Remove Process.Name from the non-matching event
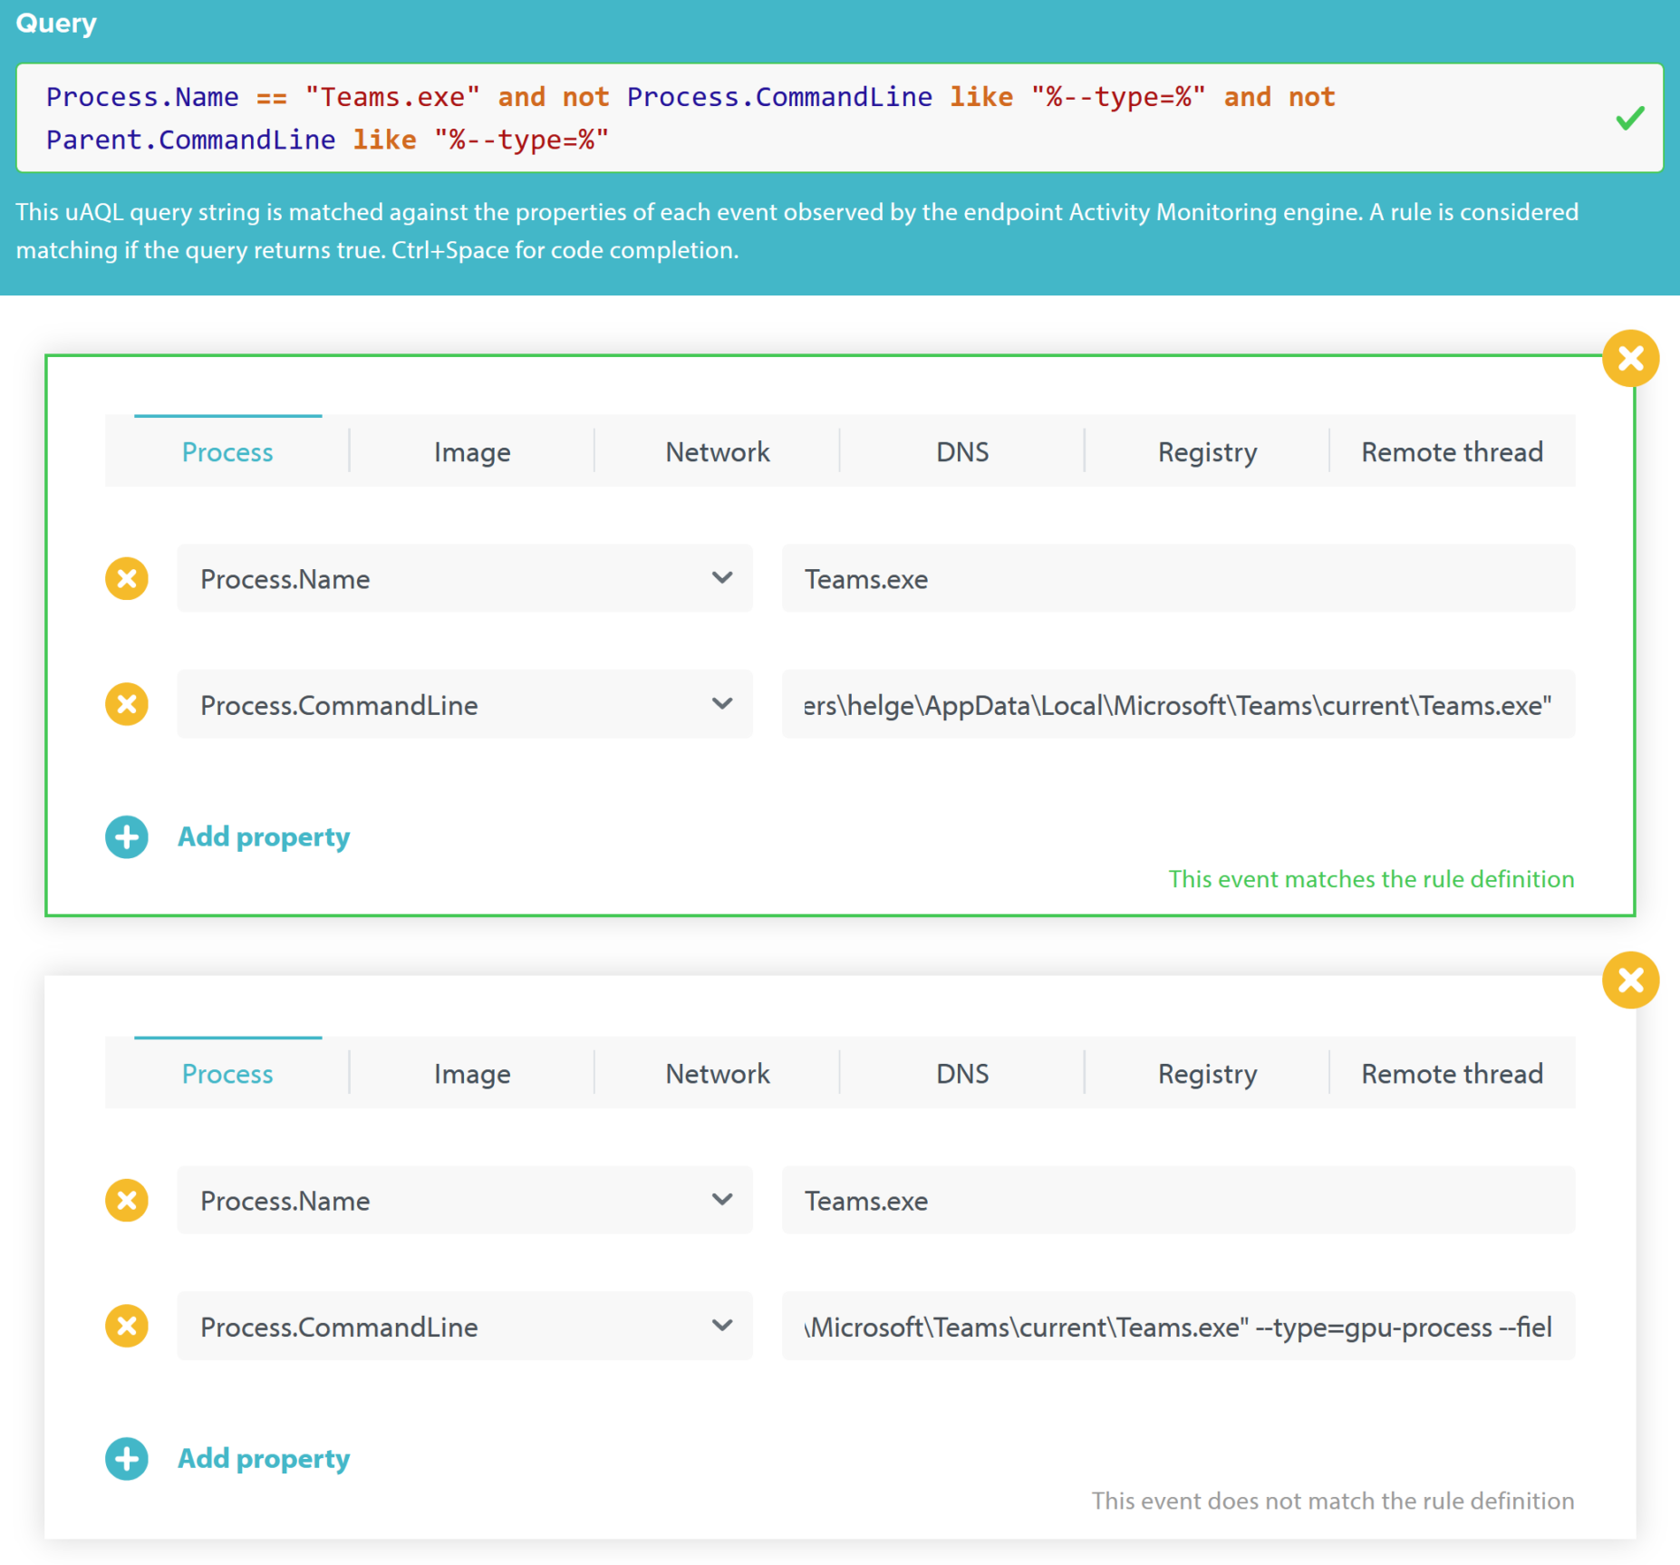Image resolution: width=1680 pixels, height=1565 pixels. tap(127, 1200)
